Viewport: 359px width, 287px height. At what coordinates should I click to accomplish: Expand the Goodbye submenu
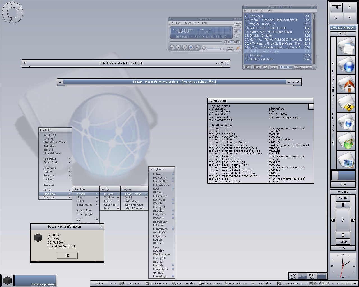[55, 198]
